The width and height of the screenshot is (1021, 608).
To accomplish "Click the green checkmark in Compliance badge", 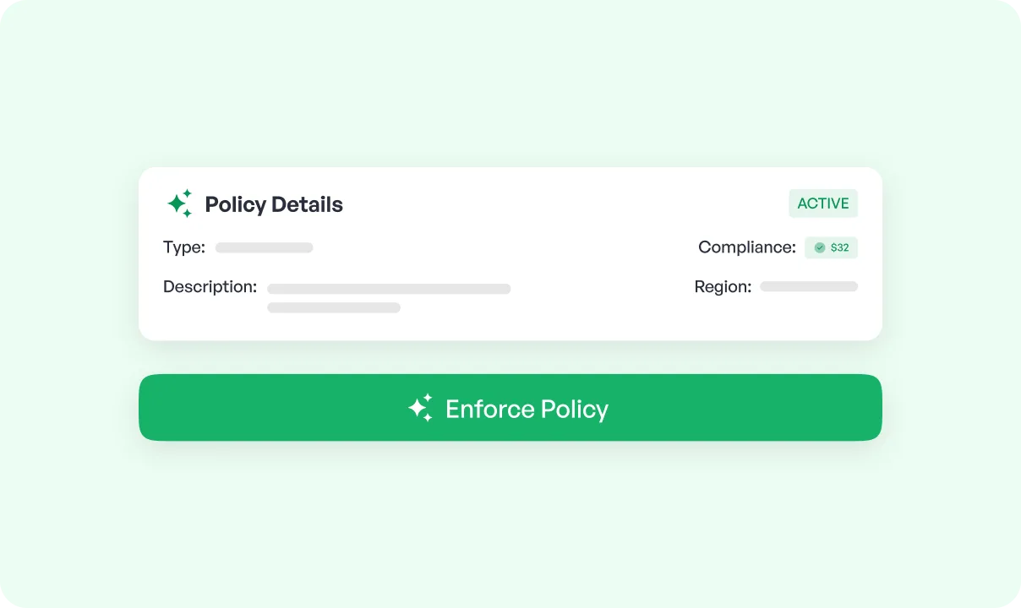I will [x=819, y=247].
